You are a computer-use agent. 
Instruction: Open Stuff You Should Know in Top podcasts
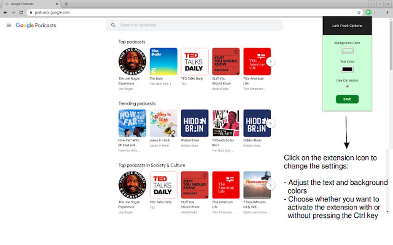226,61
